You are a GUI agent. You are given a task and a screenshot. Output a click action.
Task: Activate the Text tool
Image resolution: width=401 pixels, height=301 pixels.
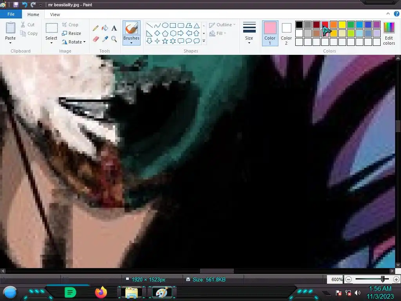point(114,28)
